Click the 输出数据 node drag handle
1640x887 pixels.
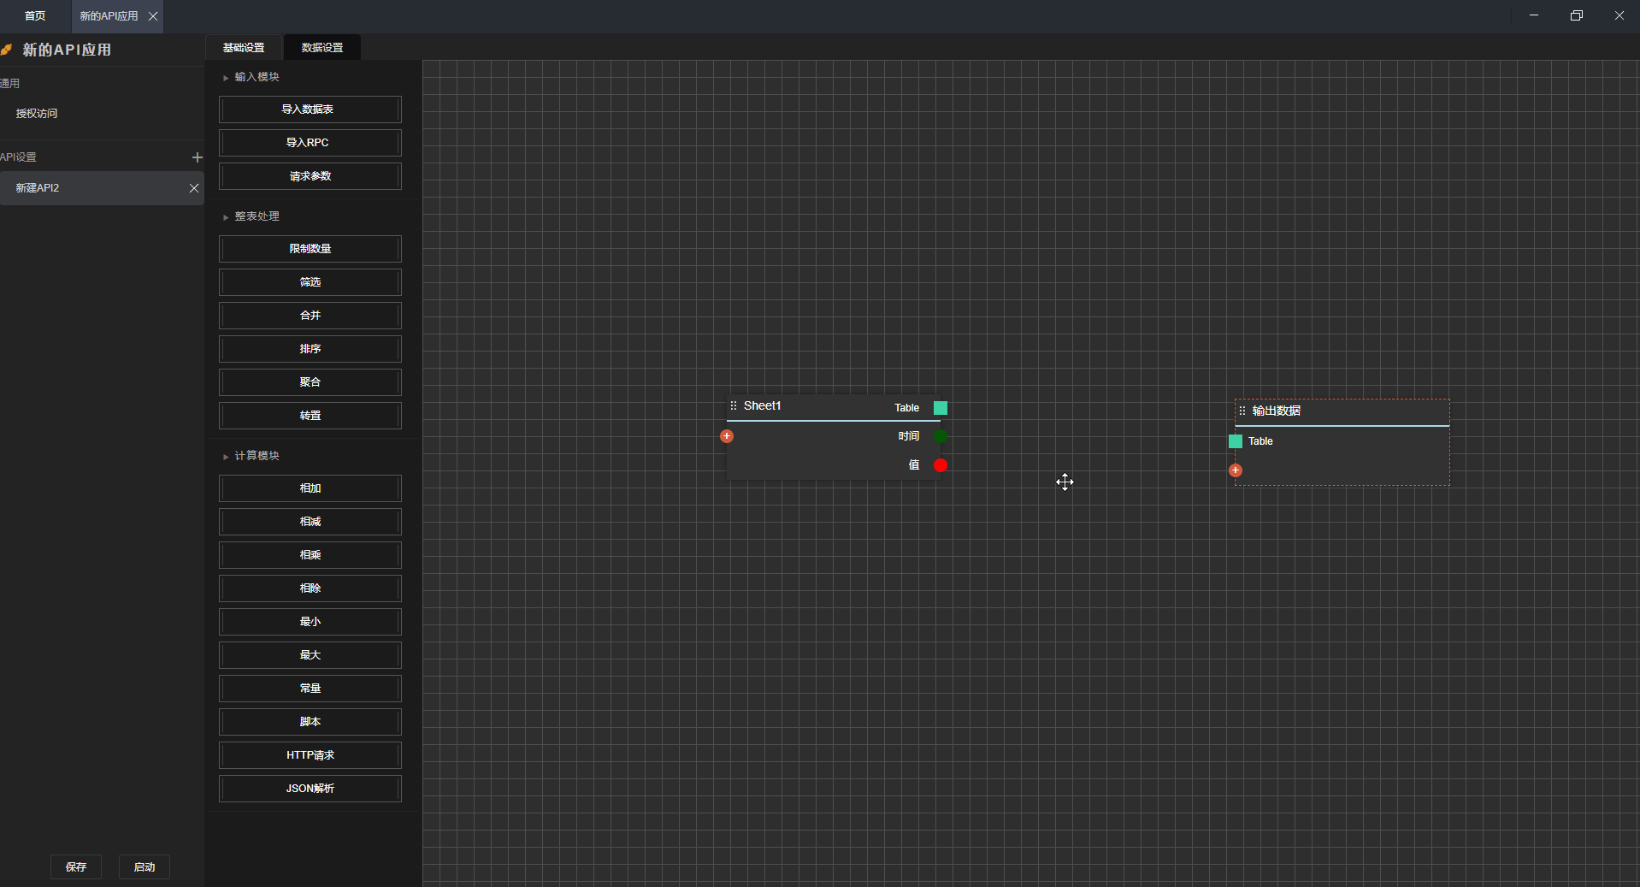tap(1242, 411)
